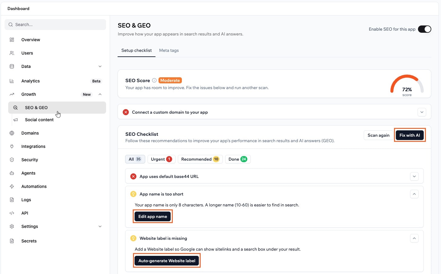441x274 pixels.
Task: Click the Search field in the sidebar
Action: coord(55,25)
